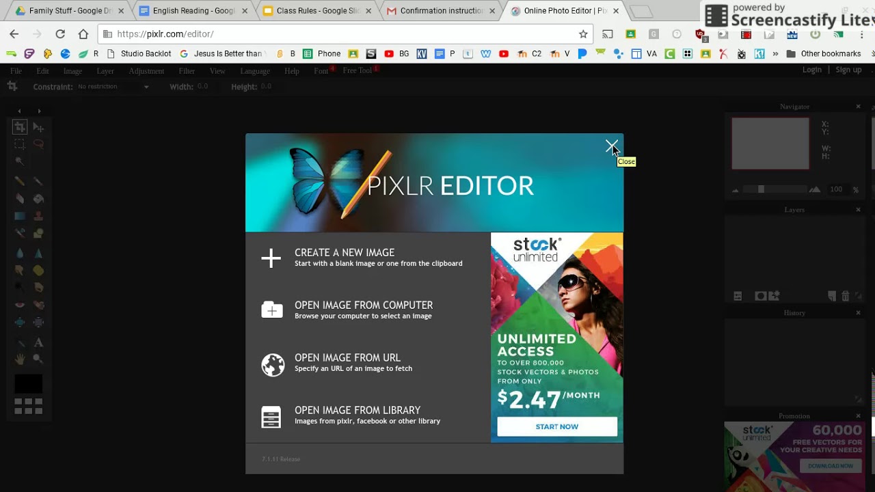Screen dimensions: 875x492
Task: Select the Brush tool
Action: coord(38,181)
